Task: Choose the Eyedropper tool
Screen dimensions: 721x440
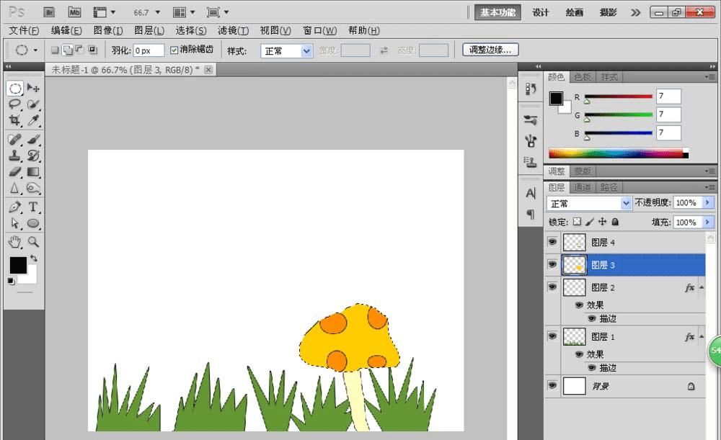Action: (x=33, y=121)
